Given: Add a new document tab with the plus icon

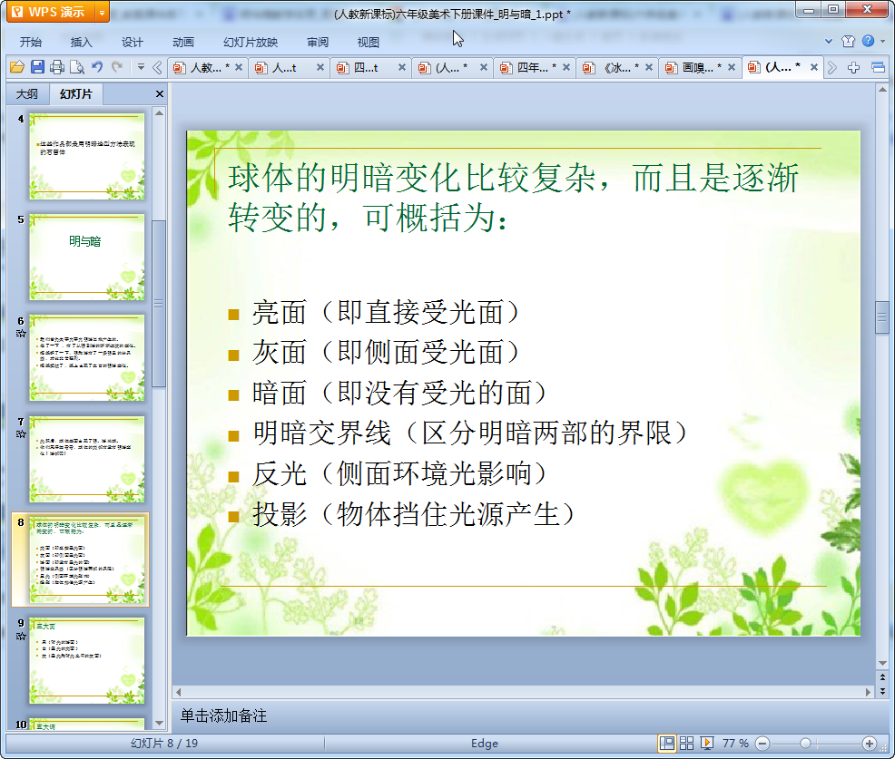Looking at the screenshot, I should (x=854, y=68).
